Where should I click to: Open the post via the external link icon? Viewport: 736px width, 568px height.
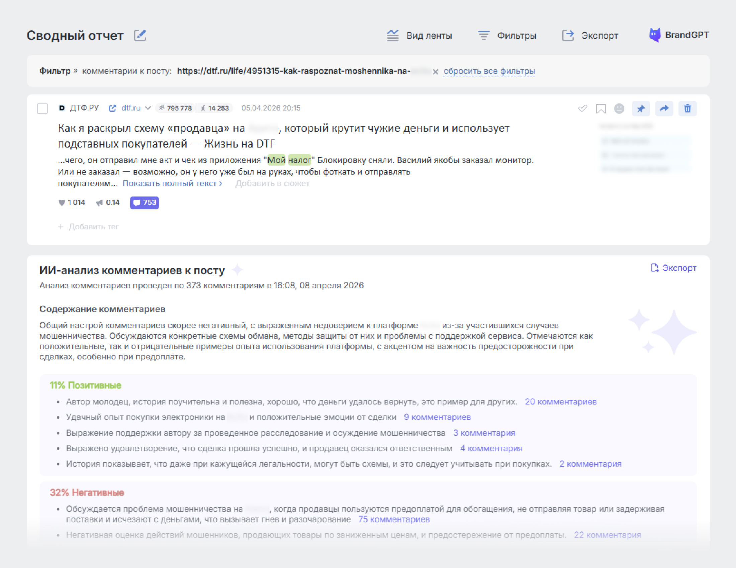point(113,108)
